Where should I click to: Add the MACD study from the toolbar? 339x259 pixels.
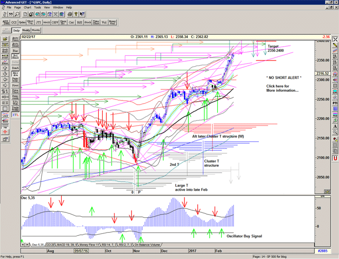click(46, 23)
